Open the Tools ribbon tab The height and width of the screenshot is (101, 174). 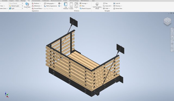click(x=17, y=1)
